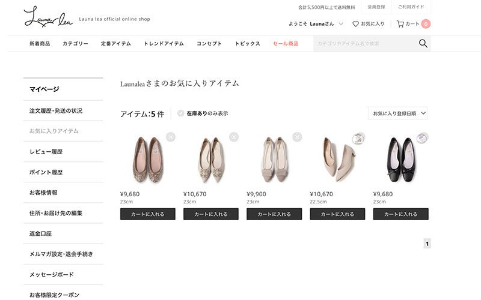Viewport: 481px width, 300px height.
Task: Toggle 在庫ありのみ表示 checkbox
Action: coord(181,113)
